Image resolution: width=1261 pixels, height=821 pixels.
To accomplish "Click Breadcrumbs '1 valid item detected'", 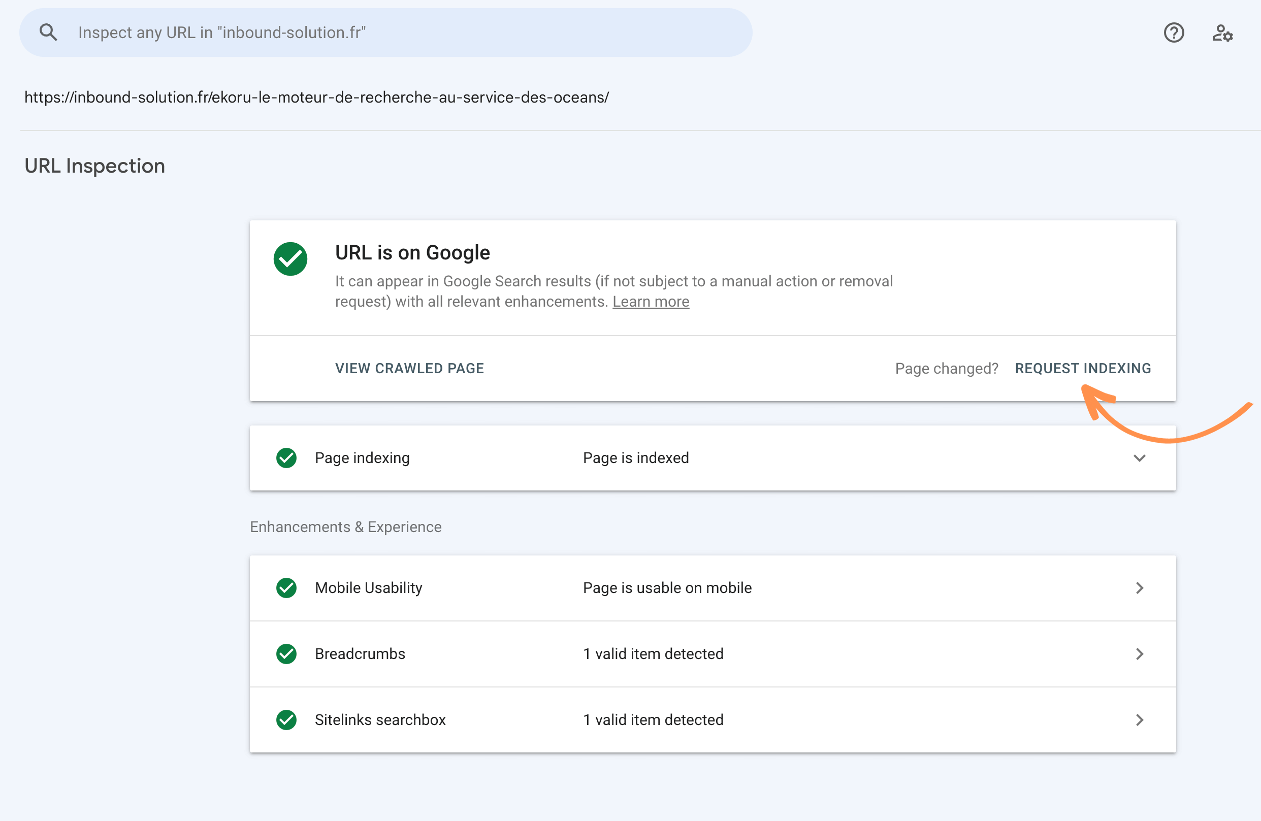I will [x=653, y=653].
